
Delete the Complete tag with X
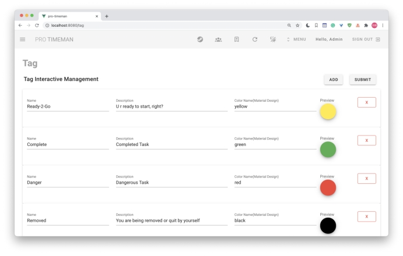[367, 140]
